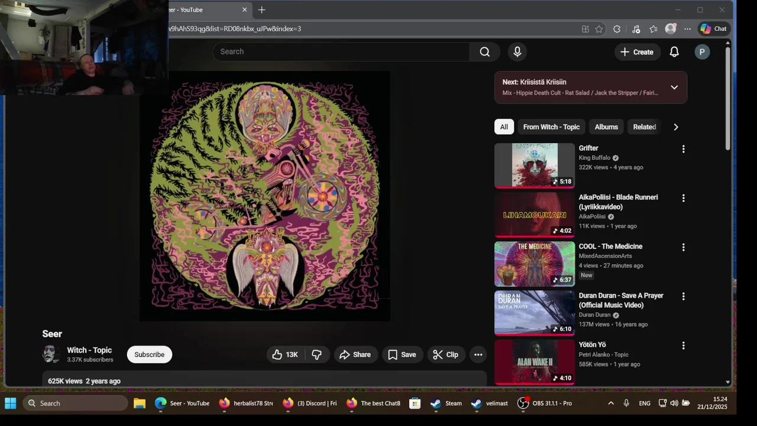Expand the Next: Kriisistä Kriisiin queue panel

tap(674, 88)
